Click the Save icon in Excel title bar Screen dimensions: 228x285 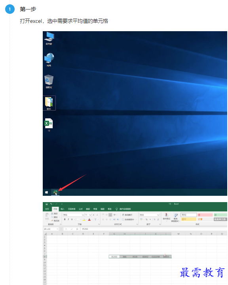click(47, 204)
